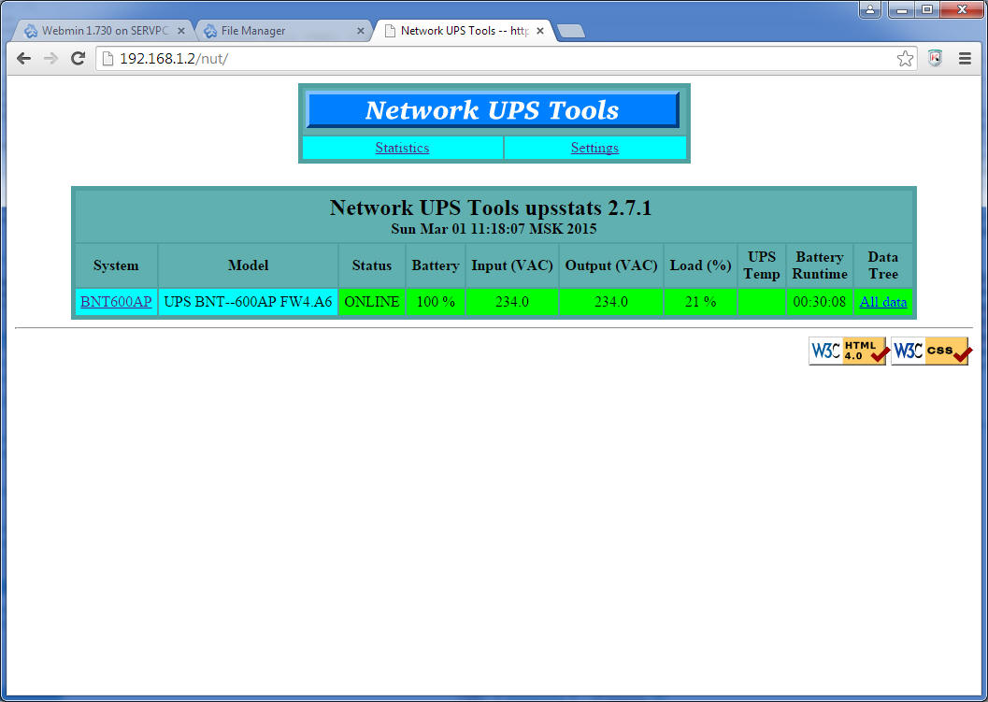Go back to the previous page

click(24, 59)
